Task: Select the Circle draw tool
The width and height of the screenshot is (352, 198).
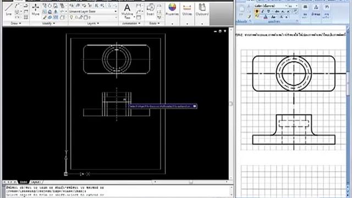Action: [x=17, y=11]
